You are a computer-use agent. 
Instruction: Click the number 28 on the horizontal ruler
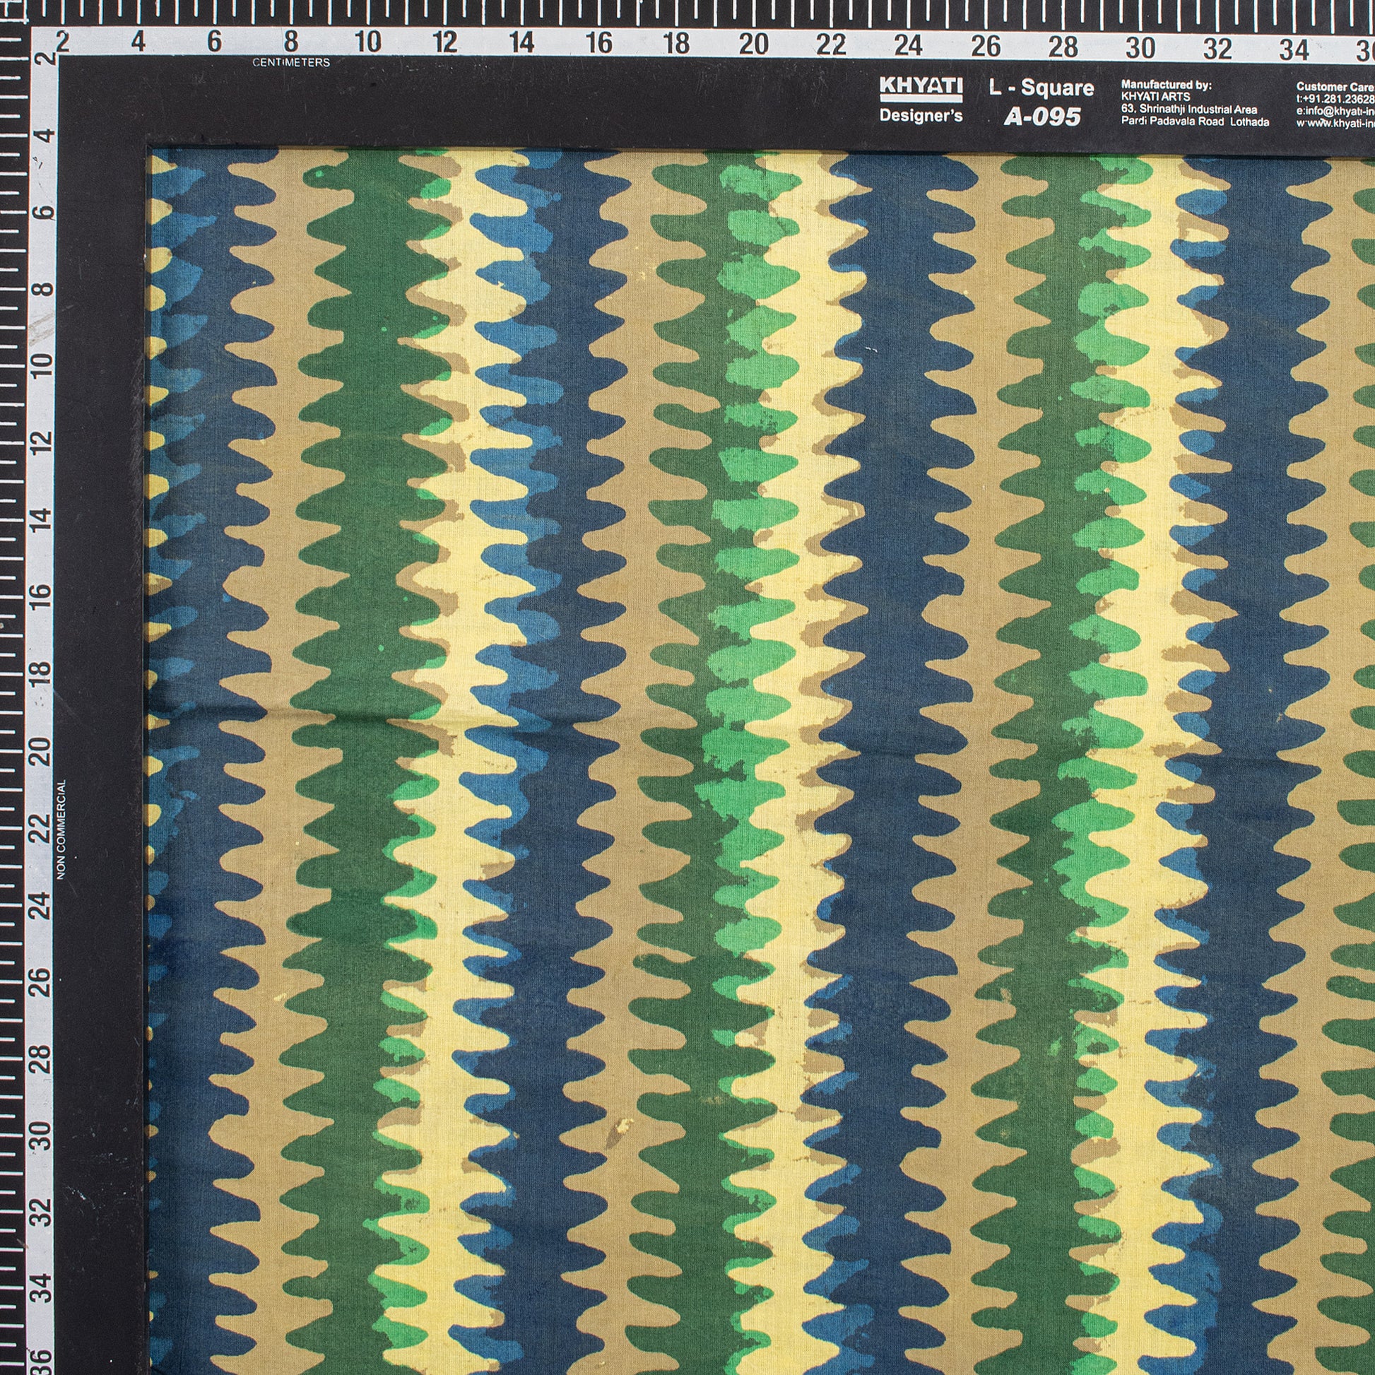click(x=1063, y=47)
